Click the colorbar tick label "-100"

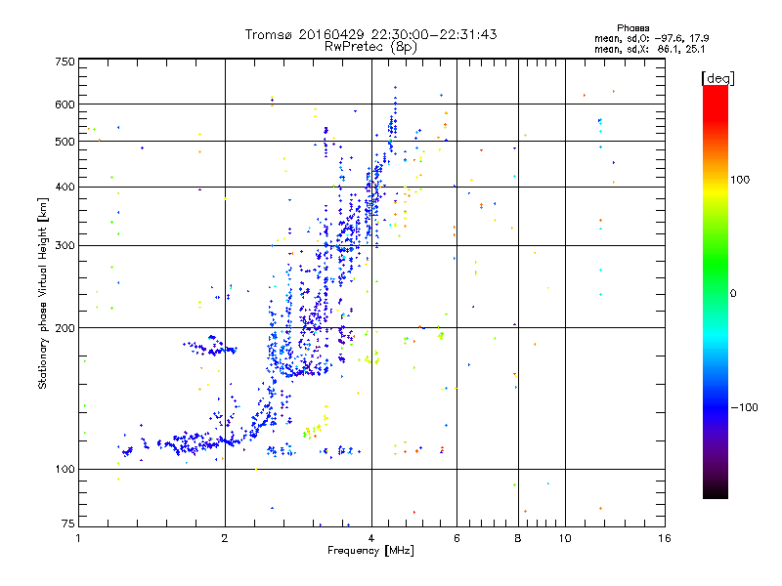[x=745, y=407]
